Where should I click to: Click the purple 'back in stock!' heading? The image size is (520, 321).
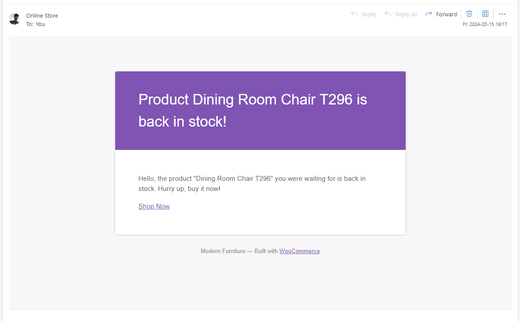[252, 110]
